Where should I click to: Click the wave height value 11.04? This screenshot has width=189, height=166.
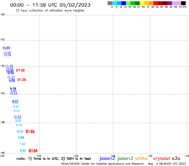point(9,66)
